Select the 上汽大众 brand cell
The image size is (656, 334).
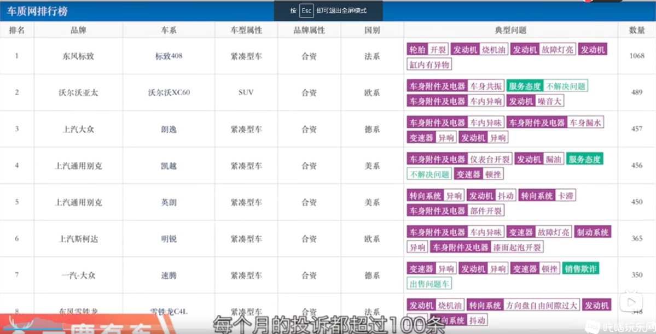tap(78, 129)
